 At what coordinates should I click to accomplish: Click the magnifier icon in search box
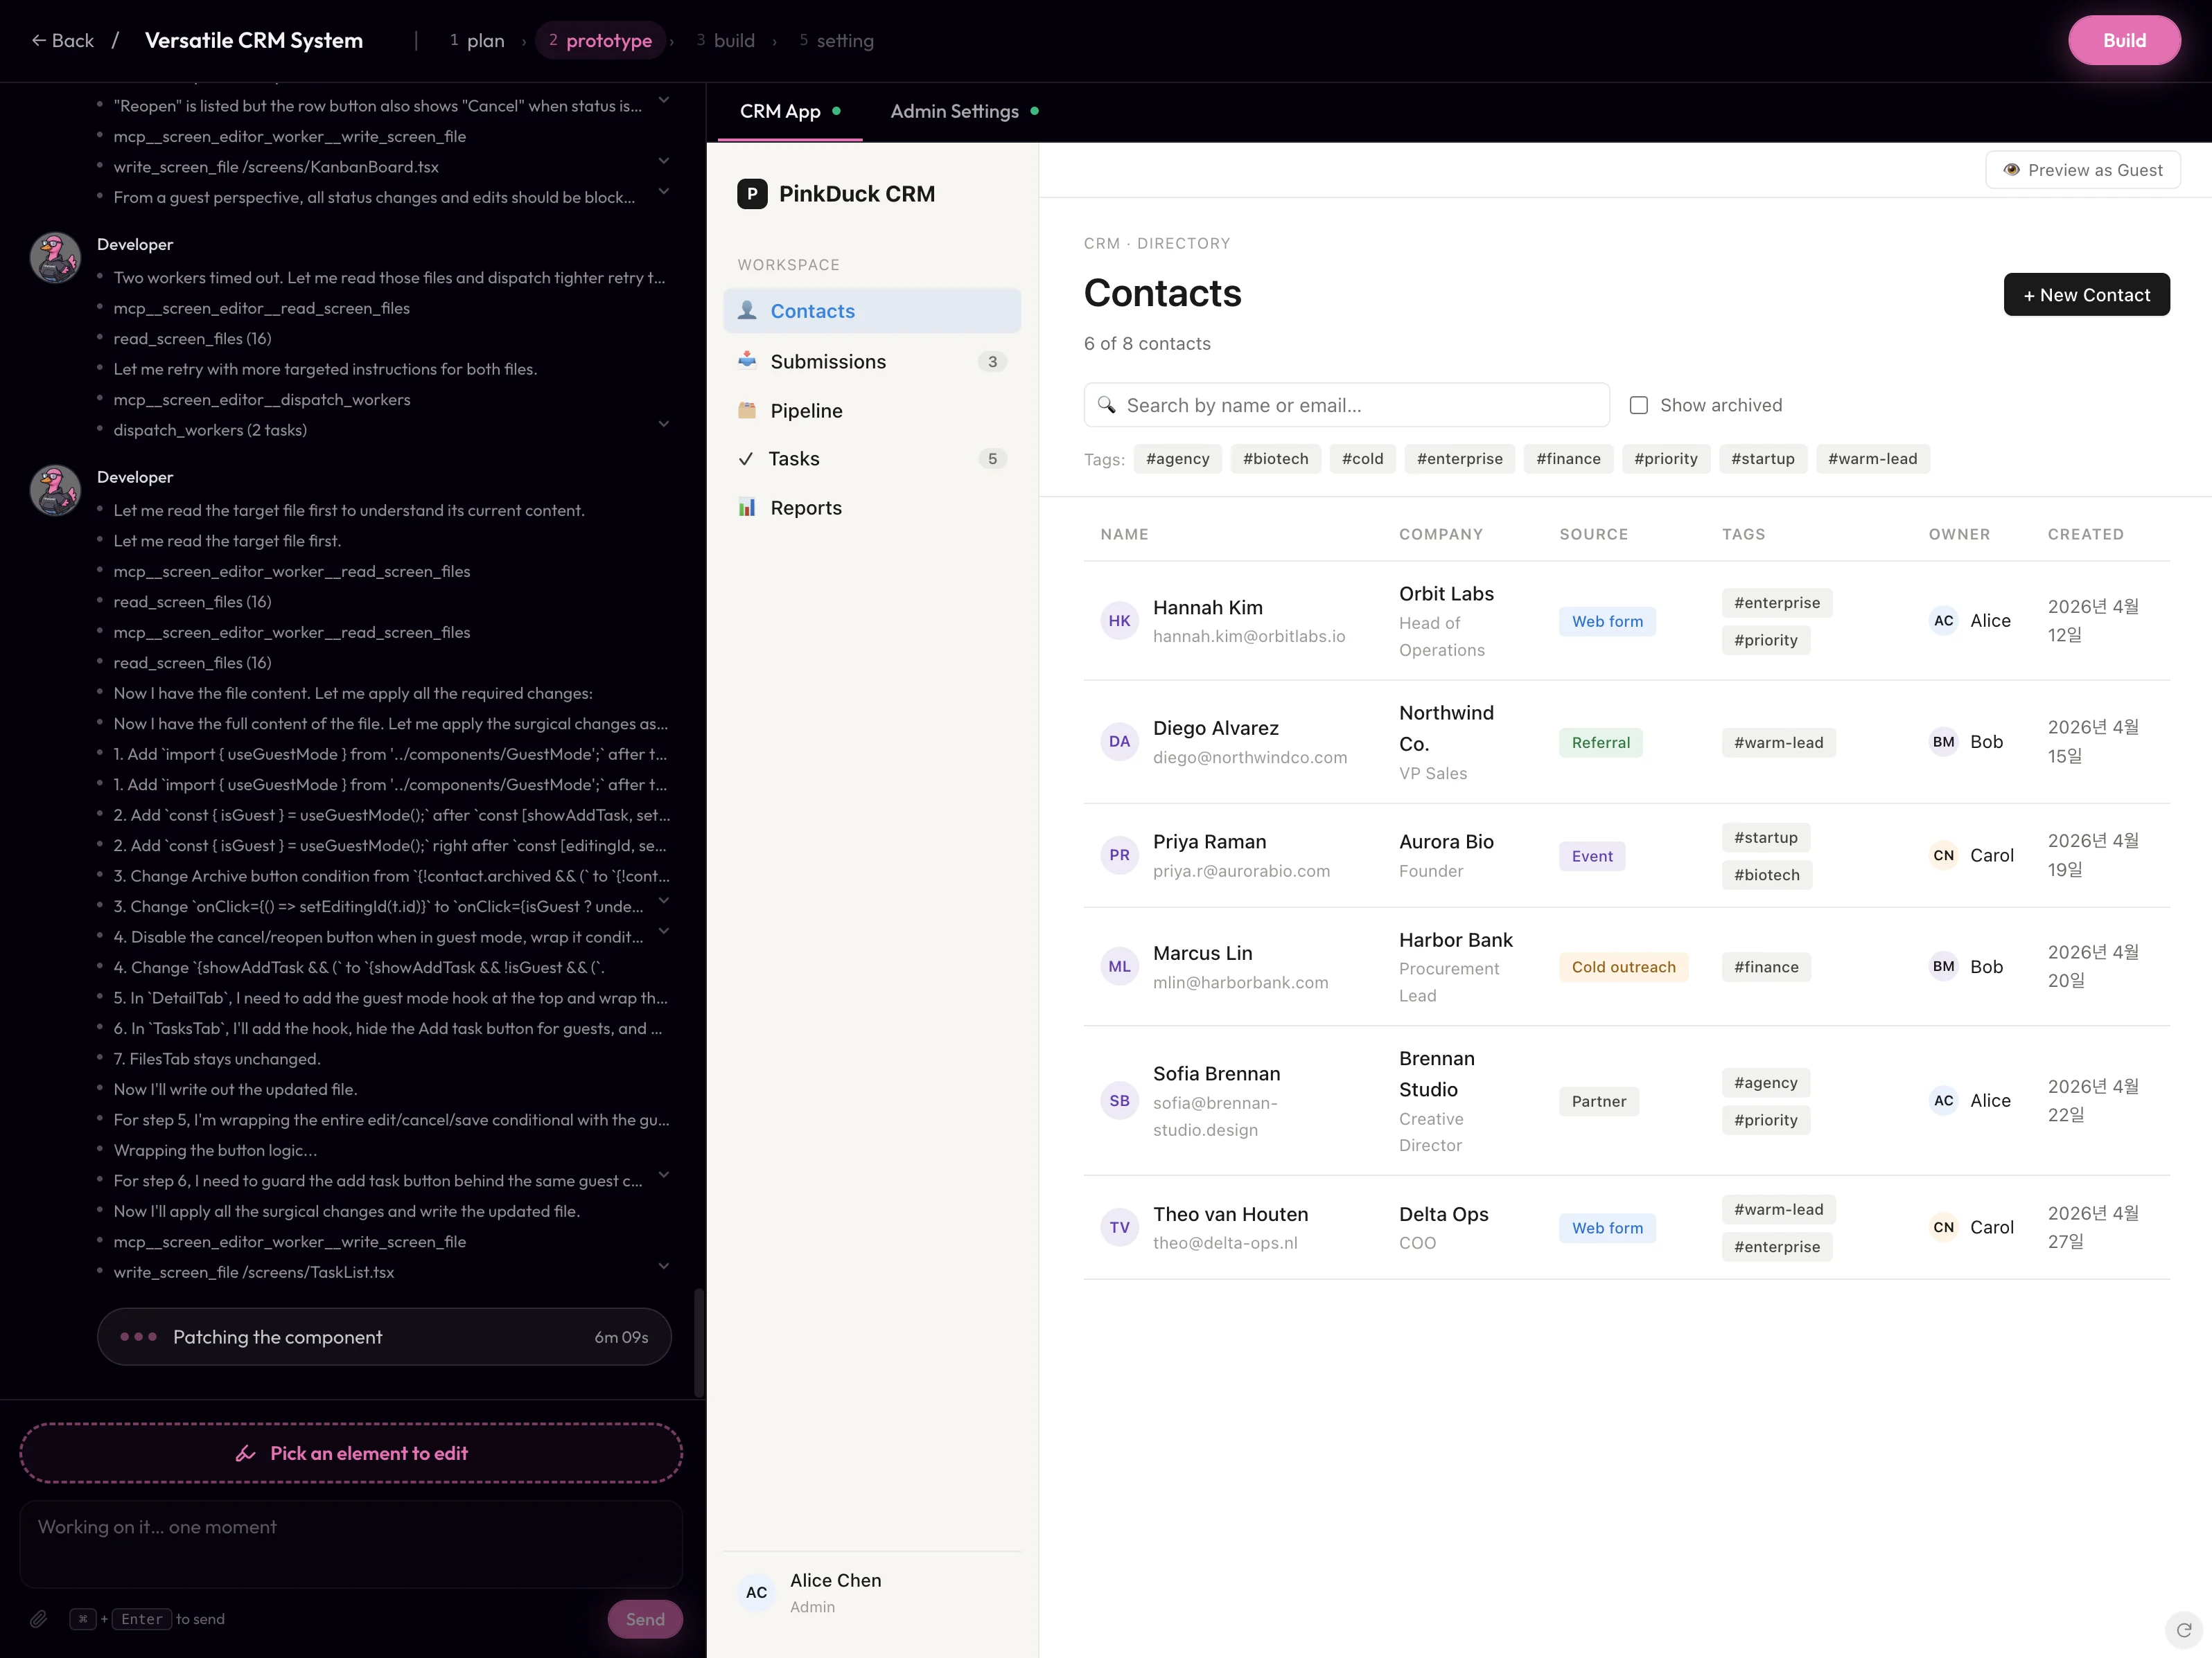click(x=1106, y=404)
